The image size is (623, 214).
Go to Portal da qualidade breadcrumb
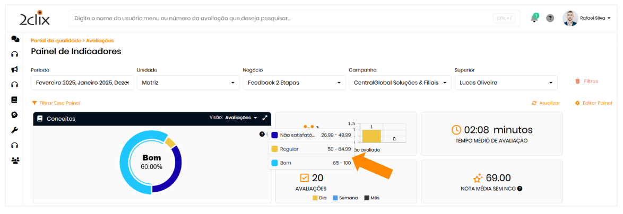pos(55,40)
